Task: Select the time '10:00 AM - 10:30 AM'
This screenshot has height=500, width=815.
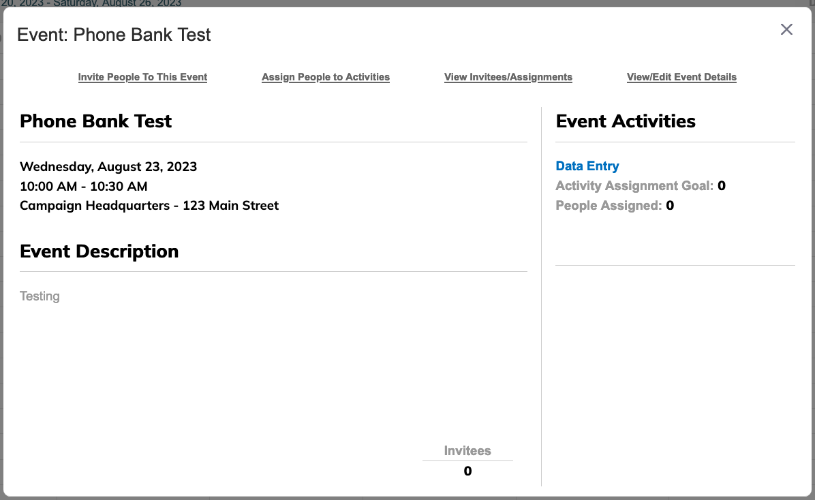Action: point(84,186)
